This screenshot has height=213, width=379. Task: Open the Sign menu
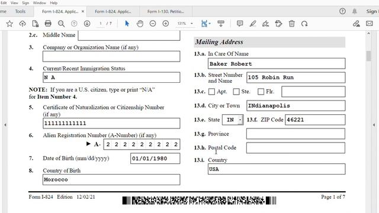(25, 3)
